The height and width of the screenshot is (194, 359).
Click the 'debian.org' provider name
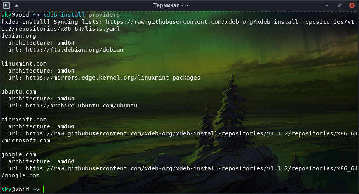19,36
